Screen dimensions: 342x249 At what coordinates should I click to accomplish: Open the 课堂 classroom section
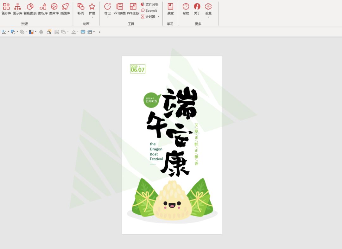tap(170, 9)
